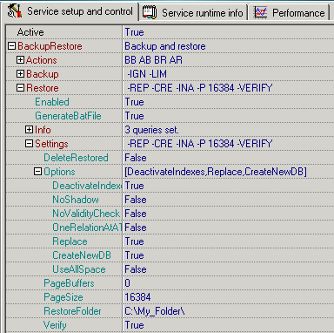Collapse the Settings node

29,144
